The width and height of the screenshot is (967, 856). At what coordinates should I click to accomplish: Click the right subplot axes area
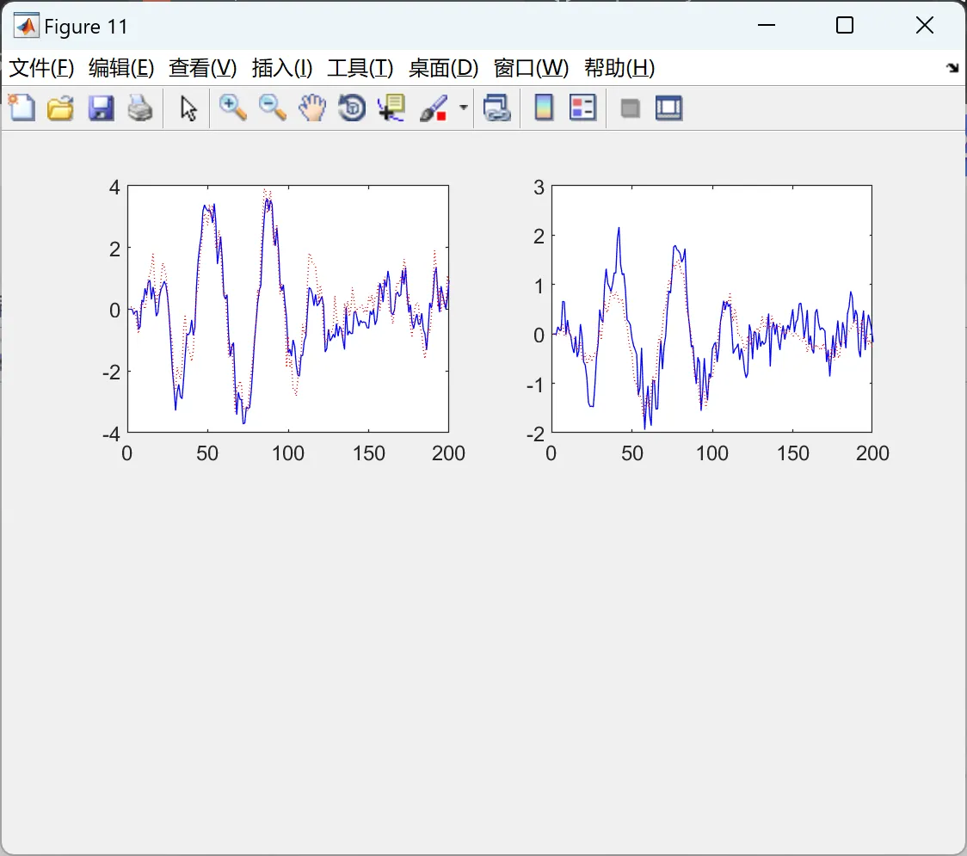pyautogui.click(x=711, y=309)
